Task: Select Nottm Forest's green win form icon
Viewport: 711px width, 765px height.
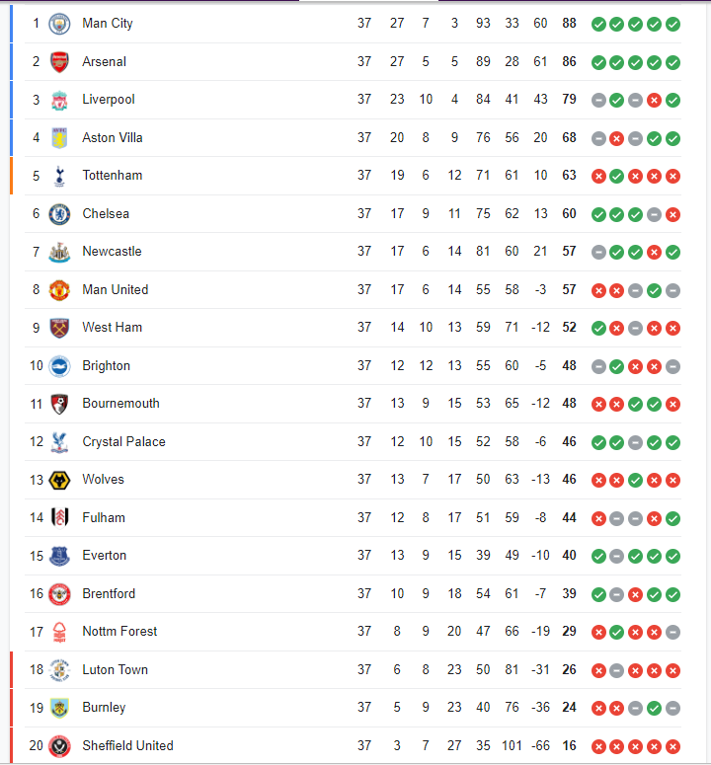Action: (x=617, y=633)
